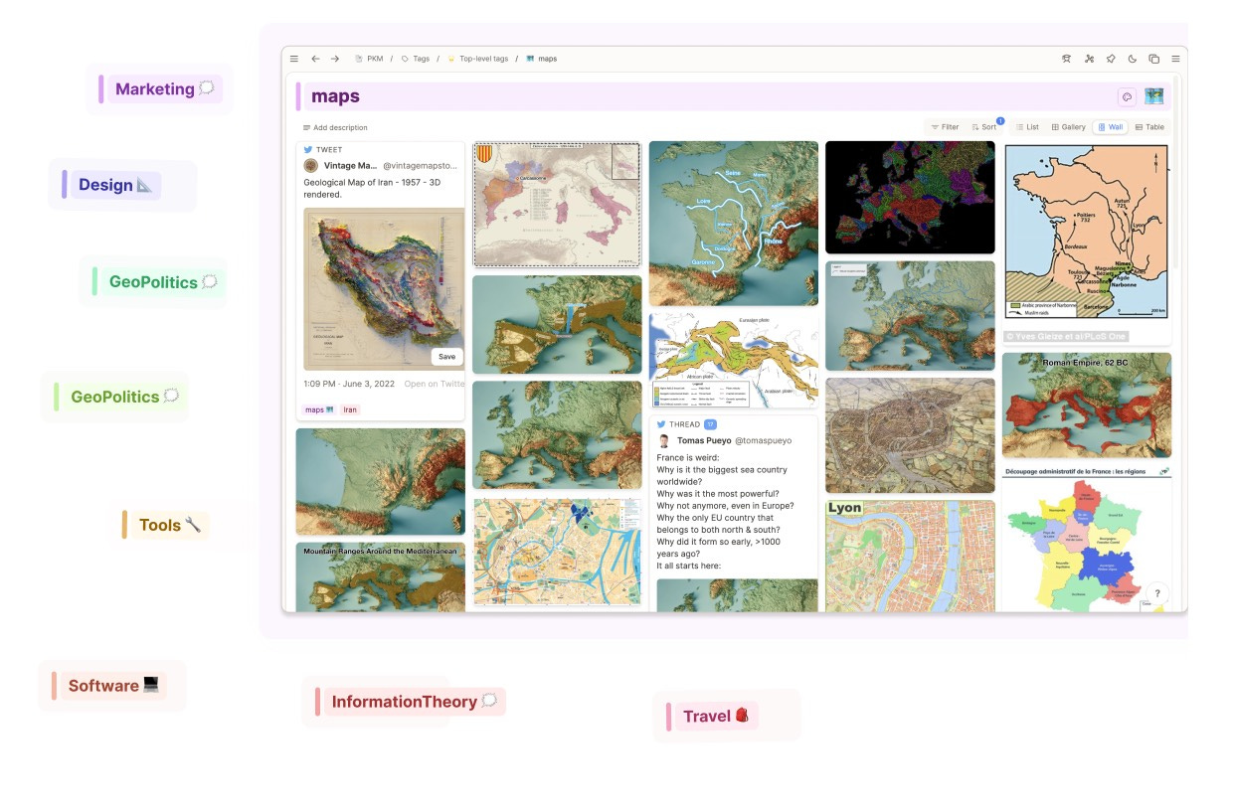
Task: Save the Iran geological map image
Action: click(x=446, y=356)
